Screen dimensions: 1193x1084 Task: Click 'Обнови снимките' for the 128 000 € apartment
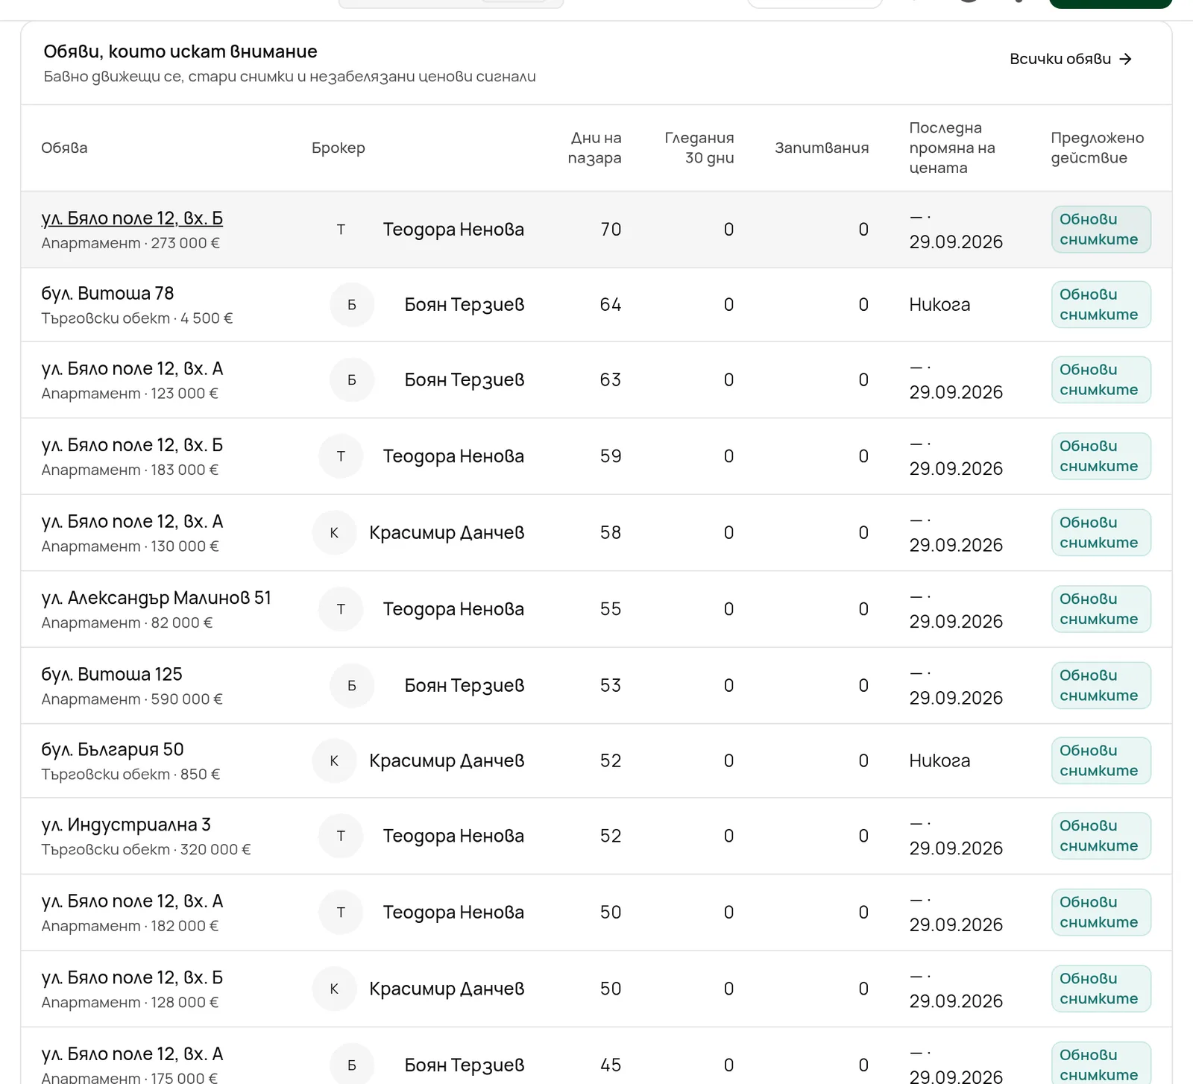[x=1101, y=989]
